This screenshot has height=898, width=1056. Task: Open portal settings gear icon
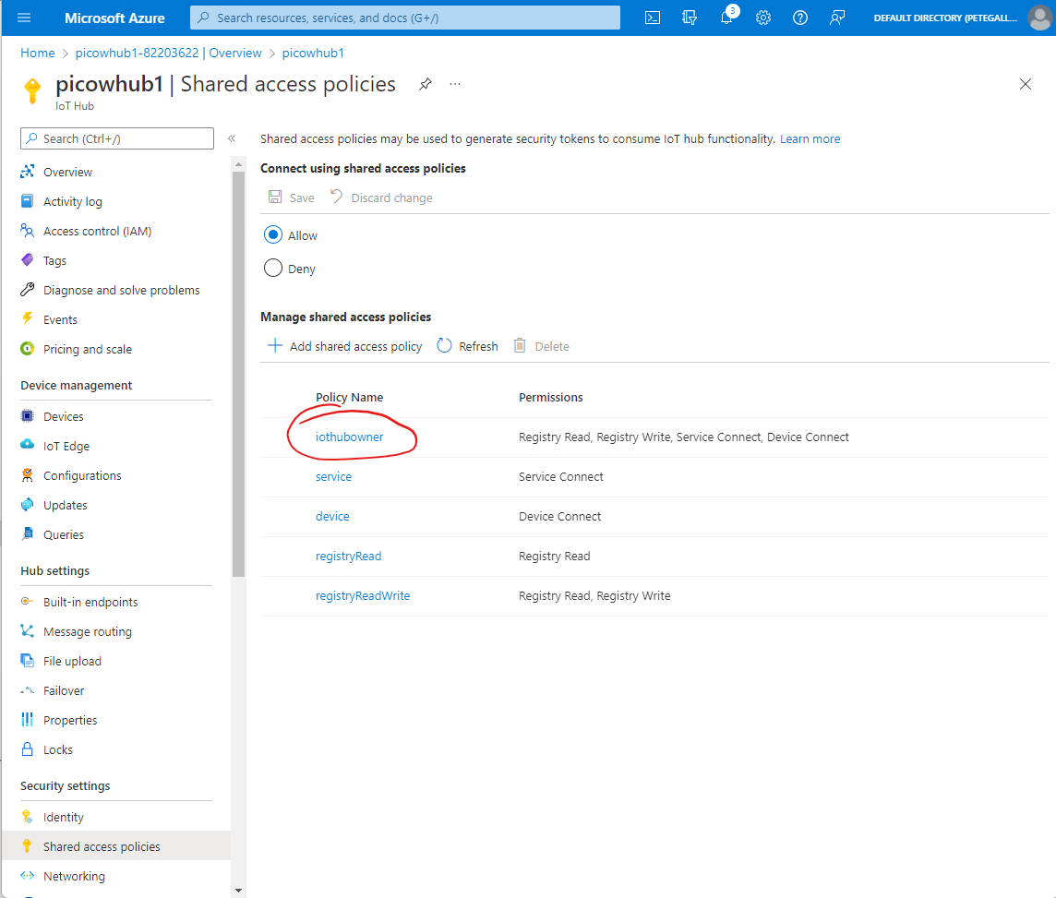763,18
